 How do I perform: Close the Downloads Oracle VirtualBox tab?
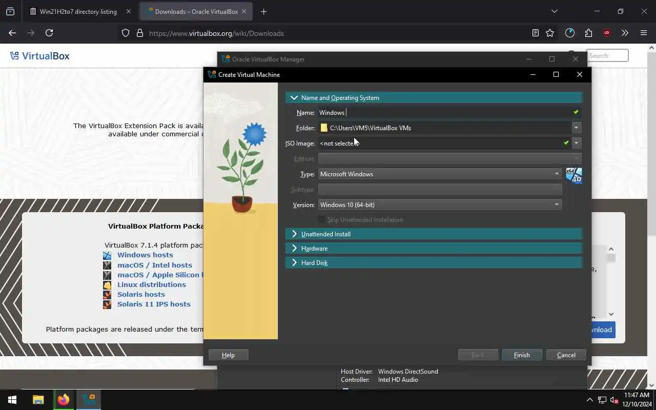(244, 11)
